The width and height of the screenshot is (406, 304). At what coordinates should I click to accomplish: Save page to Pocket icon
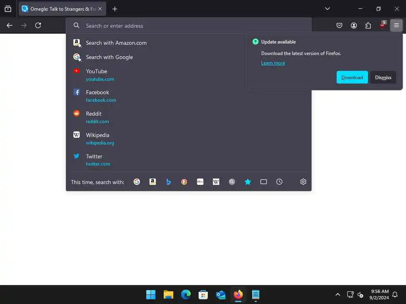tap(339, 25)
